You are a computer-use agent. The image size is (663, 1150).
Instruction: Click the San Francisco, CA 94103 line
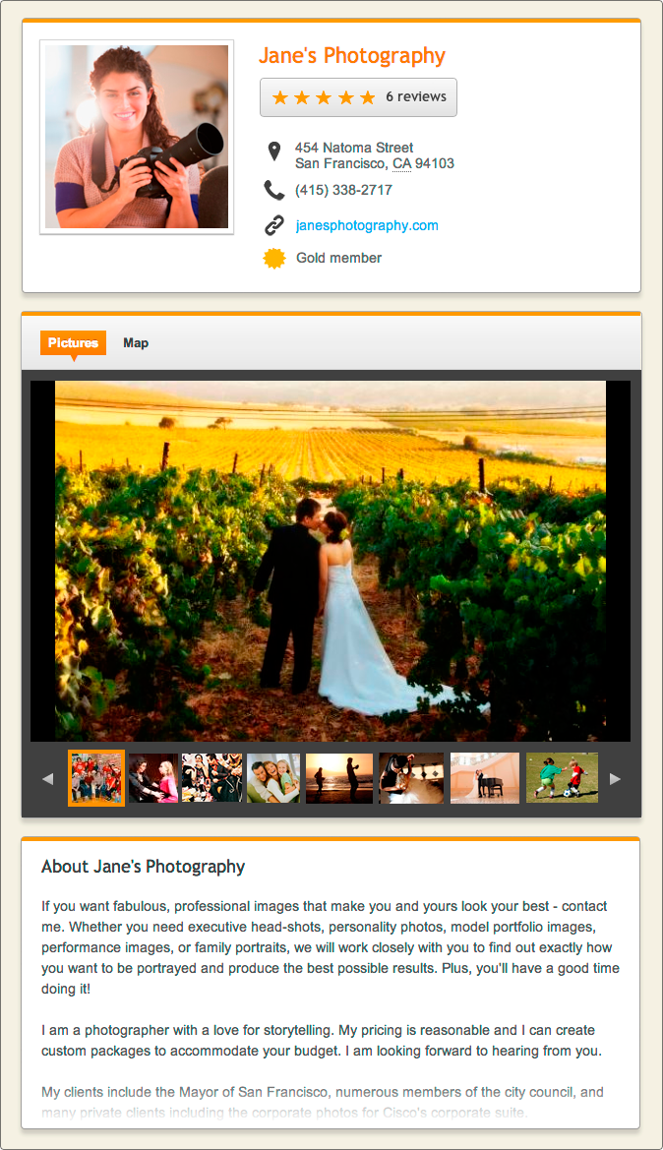(375, 163)
